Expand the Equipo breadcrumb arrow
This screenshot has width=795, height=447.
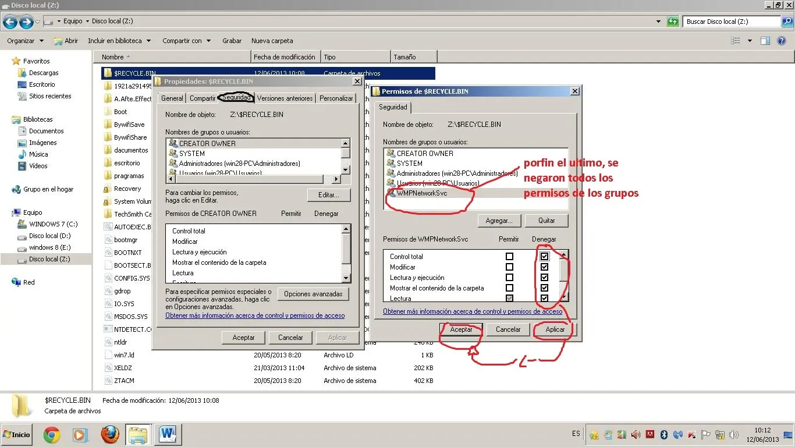pos(87,22)
